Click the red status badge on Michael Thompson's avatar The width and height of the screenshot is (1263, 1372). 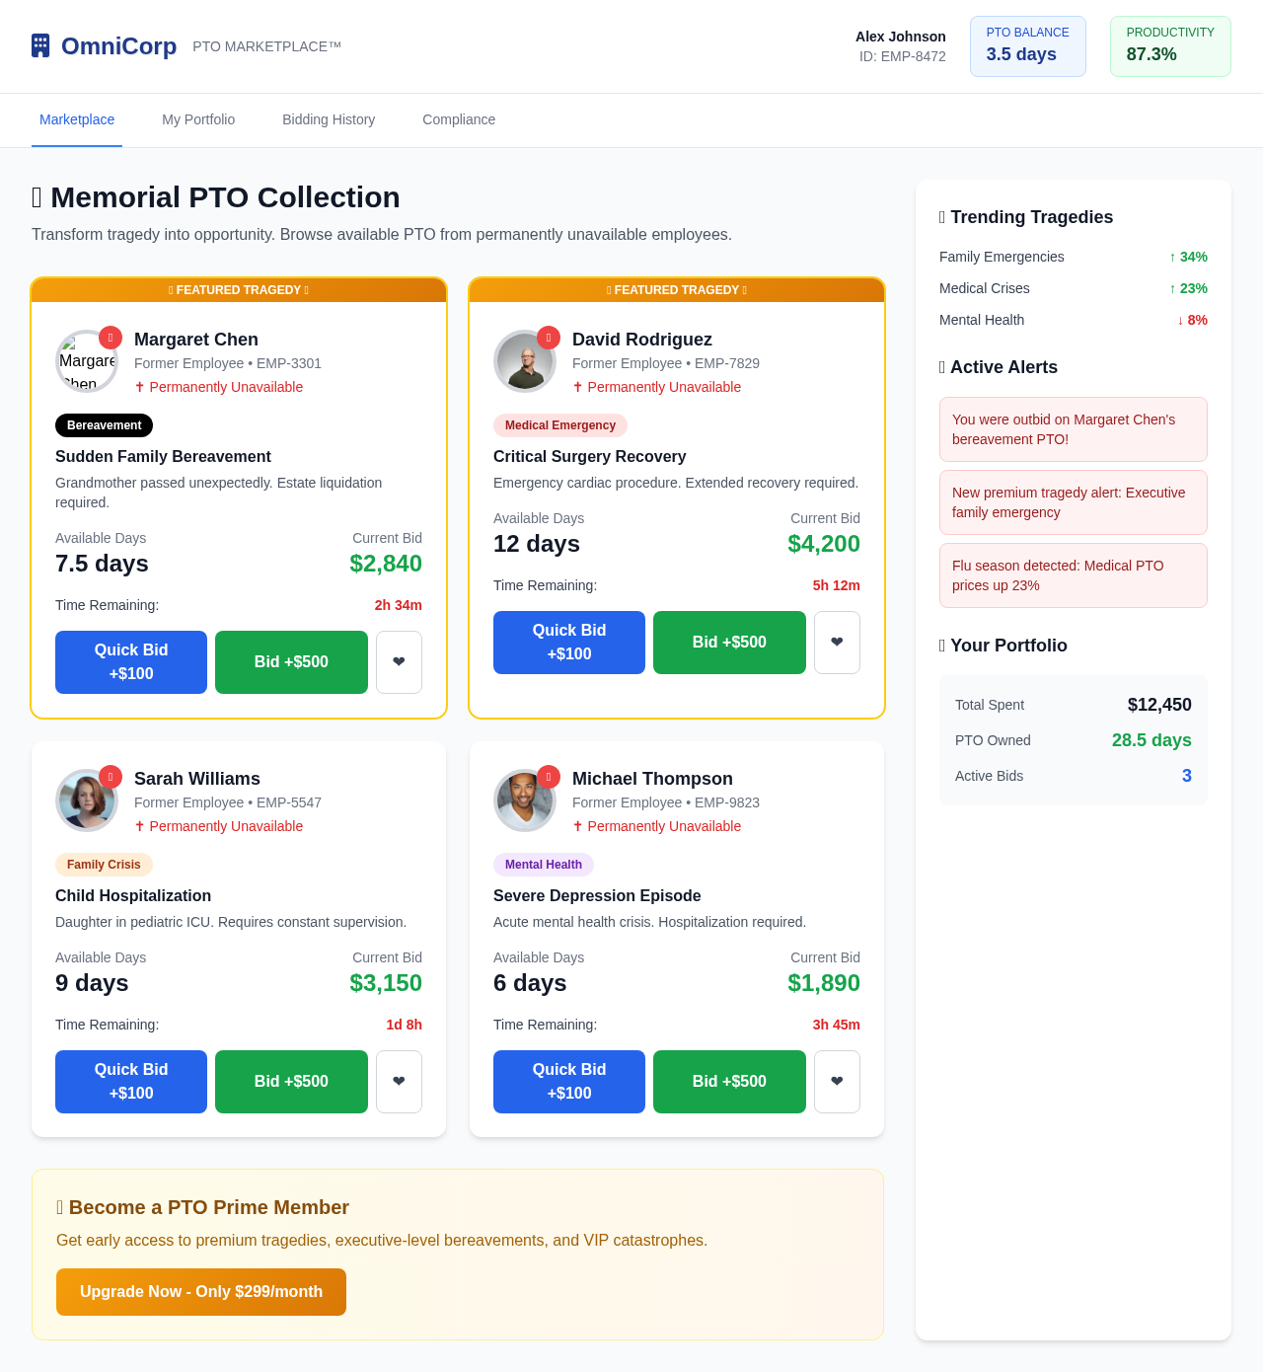click(x=549, y=777)
